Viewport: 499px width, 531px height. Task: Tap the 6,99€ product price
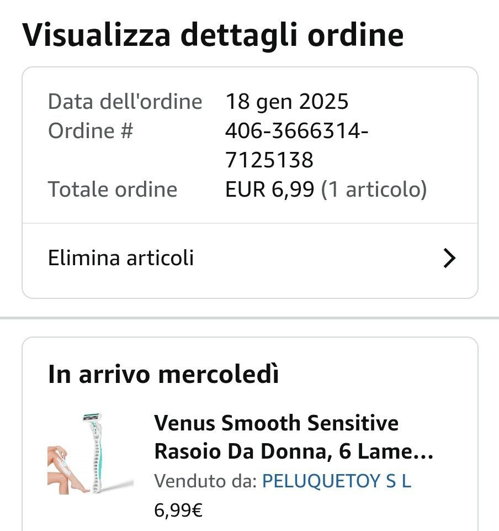(178, 510)
